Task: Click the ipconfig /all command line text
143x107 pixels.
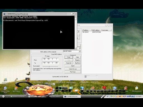Action: point(42,20)
